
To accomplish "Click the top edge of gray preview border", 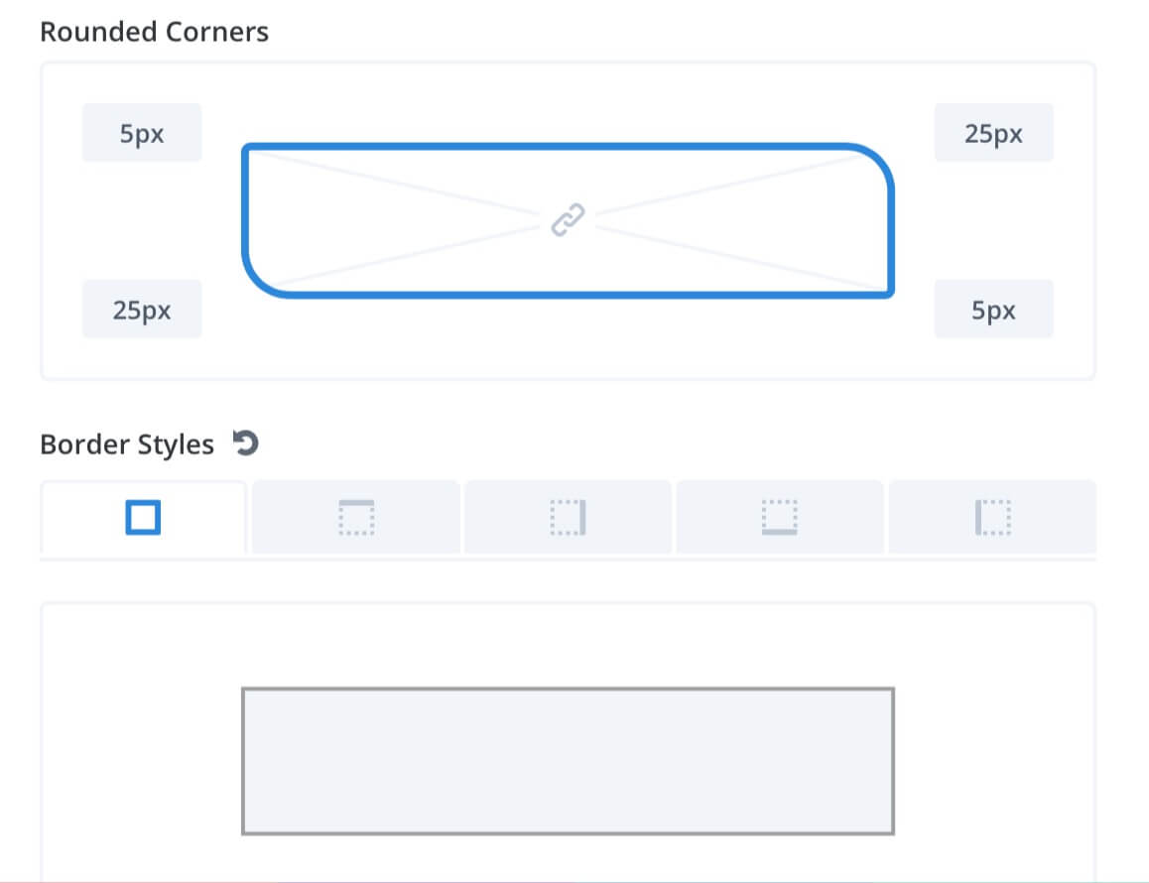I will point(568,689).
